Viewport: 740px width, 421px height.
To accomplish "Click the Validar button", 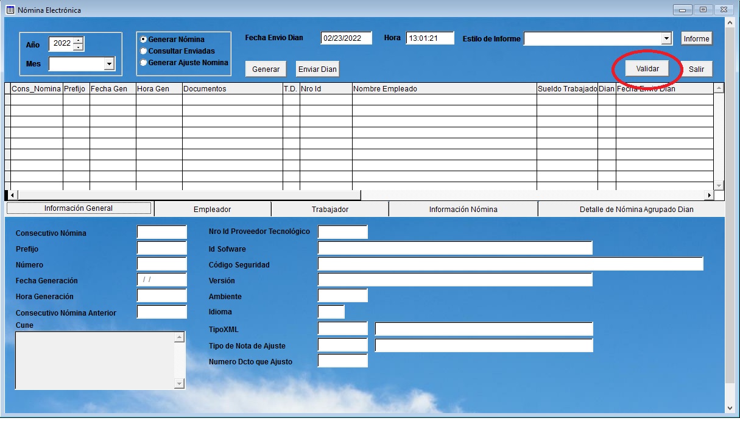I will [647, 69].
